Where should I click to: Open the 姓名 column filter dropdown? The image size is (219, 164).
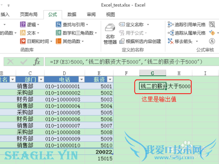(x=13, y=80)
